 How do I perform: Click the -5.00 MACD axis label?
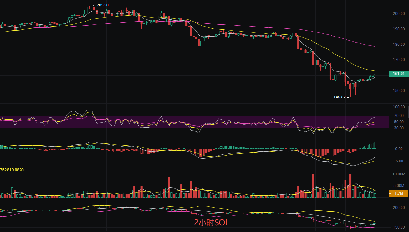[x=399, y=161]
